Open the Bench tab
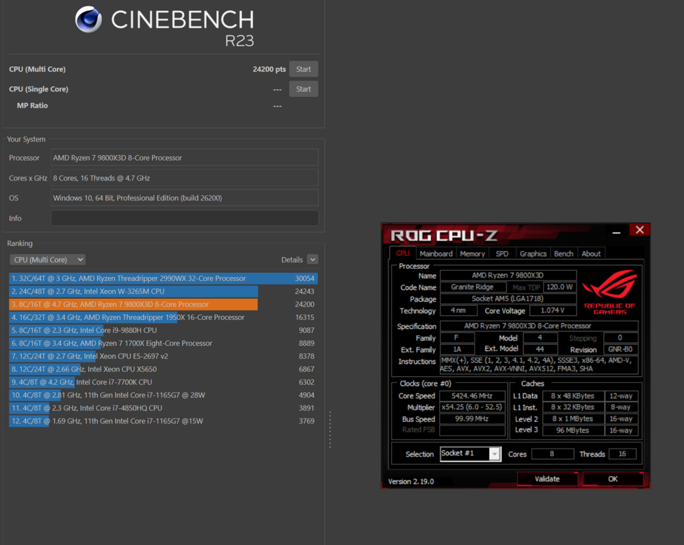The height and width of the screenshot is (545, 684). [564, 254]
